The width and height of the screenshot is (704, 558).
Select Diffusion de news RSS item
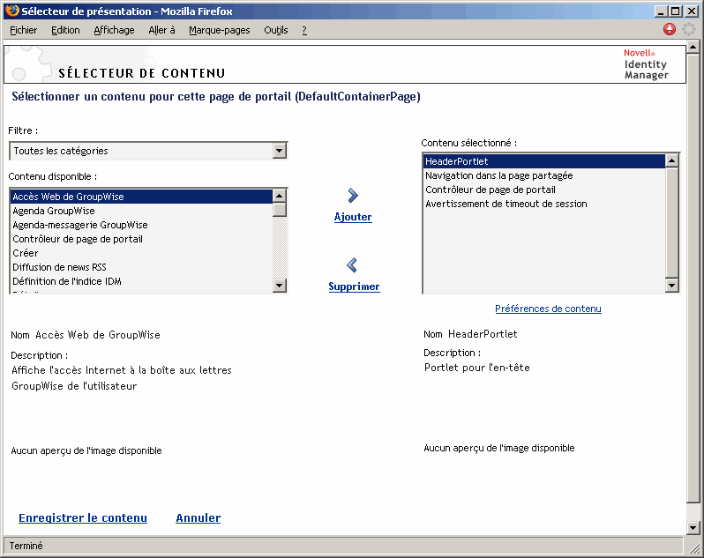(141, 267)
